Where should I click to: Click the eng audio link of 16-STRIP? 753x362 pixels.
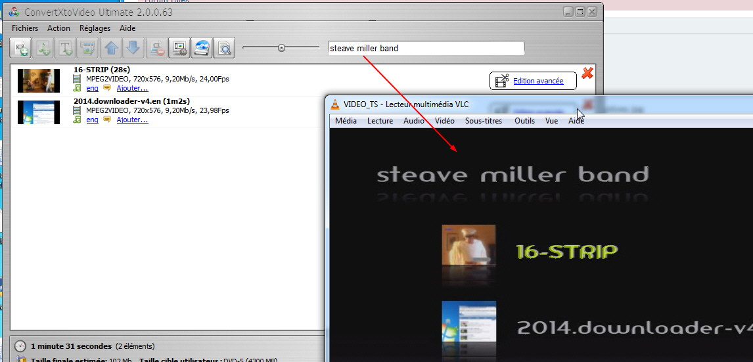[x=92, y=88]
